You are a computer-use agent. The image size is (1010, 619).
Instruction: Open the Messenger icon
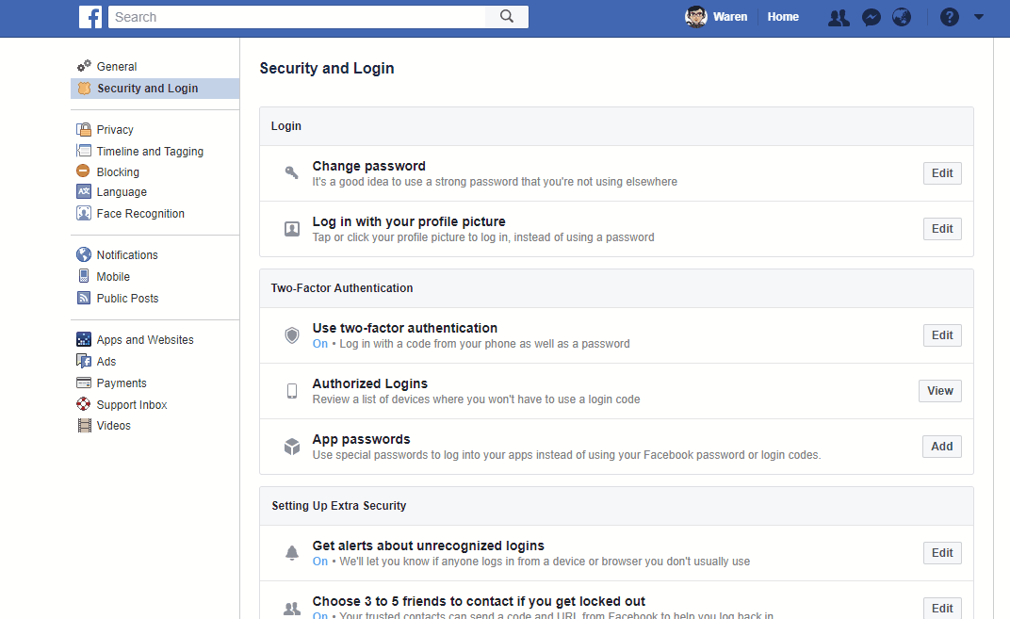[871, 17]
